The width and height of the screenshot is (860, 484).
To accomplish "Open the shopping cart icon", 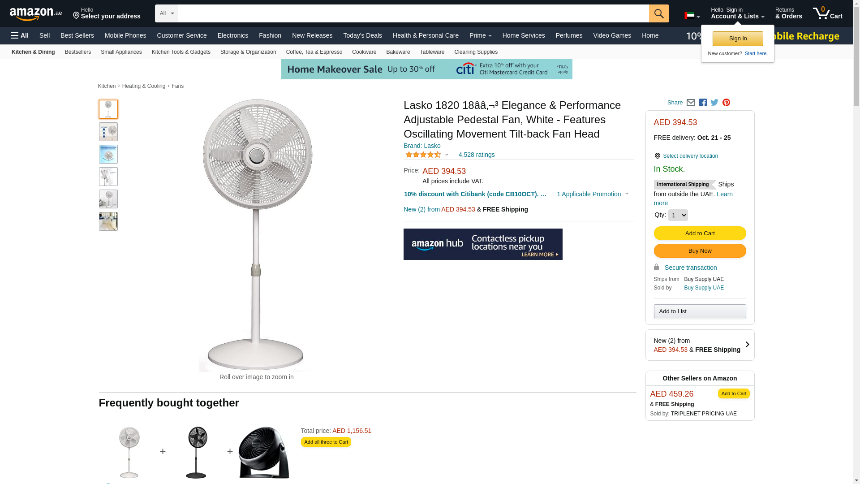I will (x=827, y=13).
